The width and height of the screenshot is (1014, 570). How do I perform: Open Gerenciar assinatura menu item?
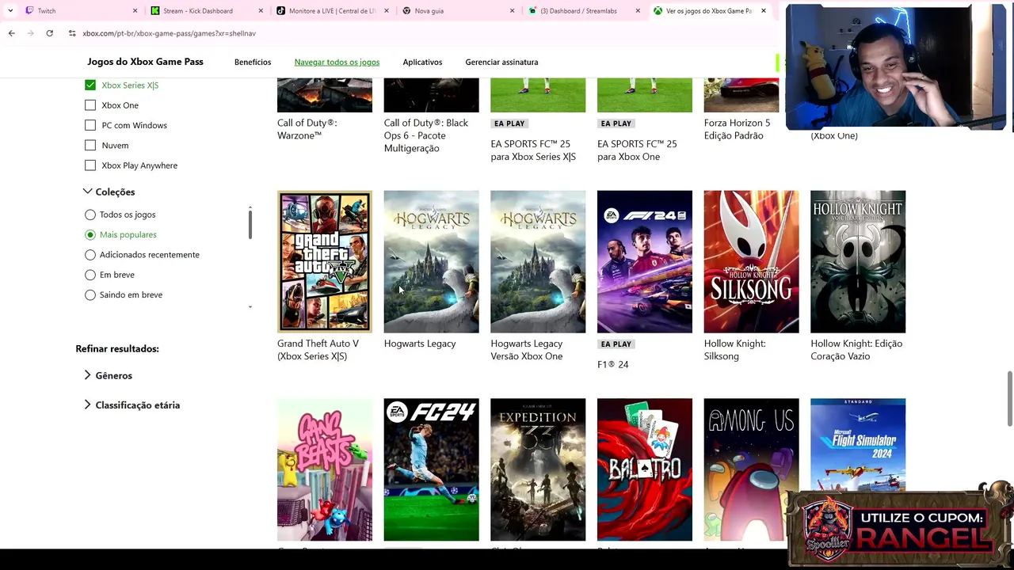[501, 62]
